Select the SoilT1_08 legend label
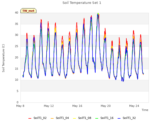This screenshot has width=164, height=123. 85,118
